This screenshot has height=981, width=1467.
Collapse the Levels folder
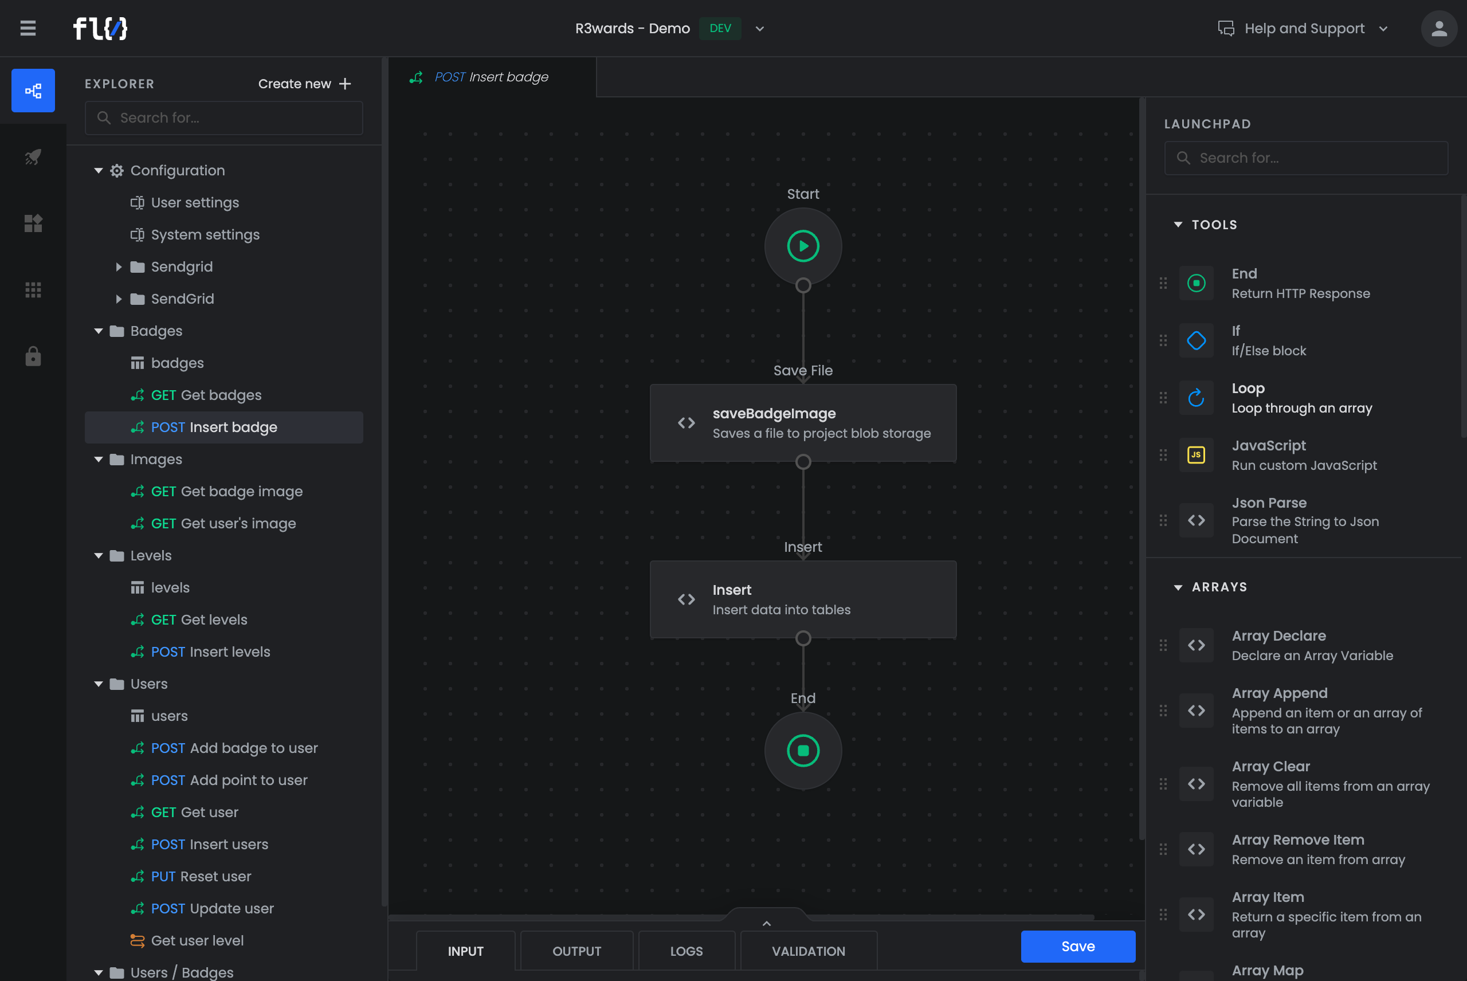coord(98,556)
